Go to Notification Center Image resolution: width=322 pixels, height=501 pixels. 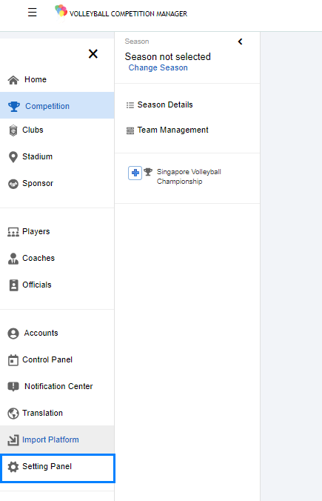pyautogui.click(x=57, y=386)
